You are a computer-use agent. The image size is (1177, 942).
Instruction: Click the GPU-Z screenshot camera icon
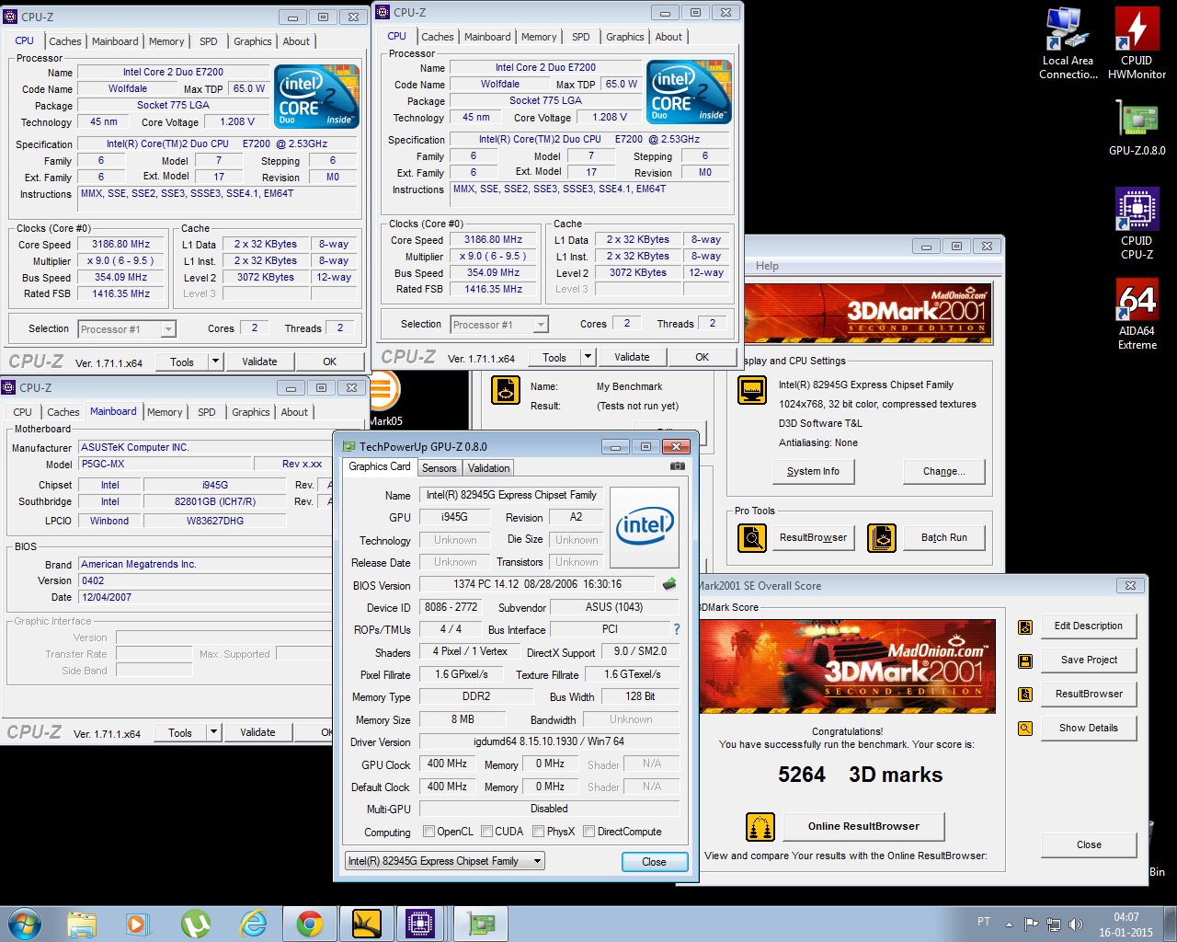(x=678, y=466)
